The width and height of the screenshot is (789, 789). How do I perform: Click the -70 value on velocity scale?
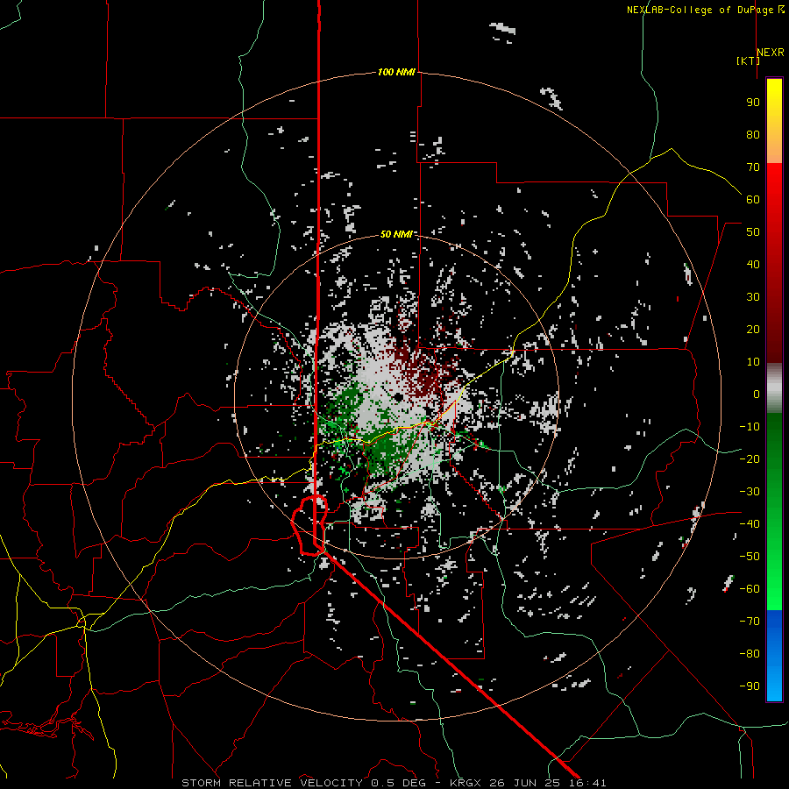[x=750, y=622]
